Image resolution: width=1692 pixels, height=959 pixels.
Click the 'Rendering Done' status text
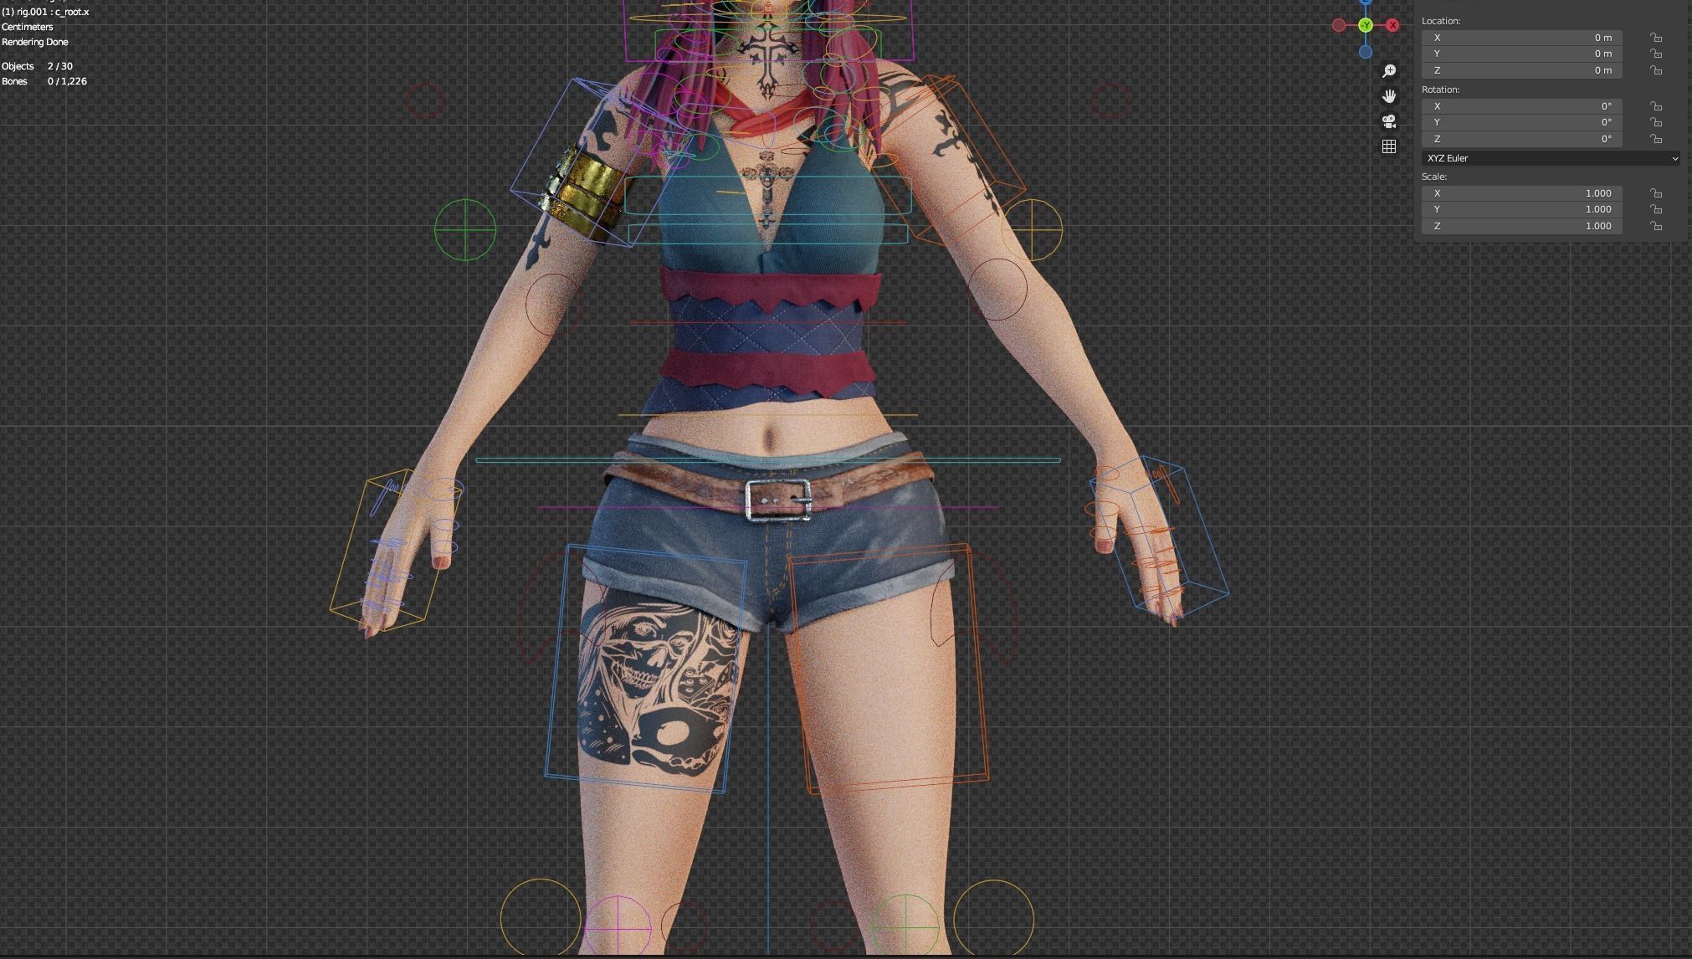(x=35, y=42)
